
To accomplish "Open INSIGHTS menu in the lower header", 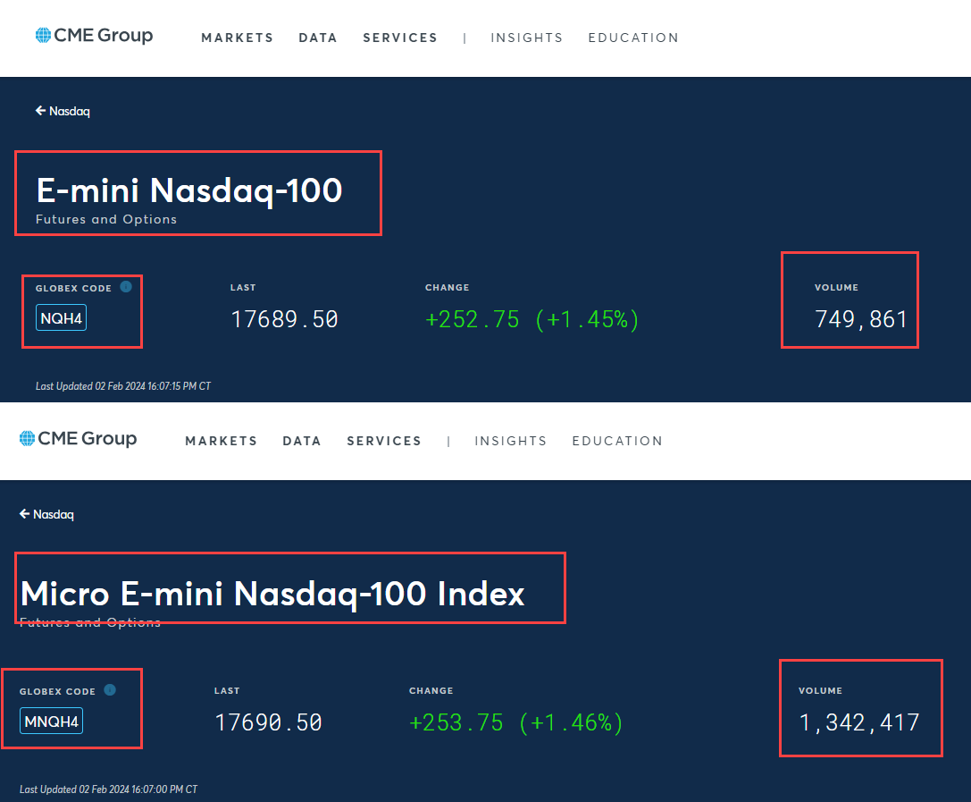I will (510, 441).
